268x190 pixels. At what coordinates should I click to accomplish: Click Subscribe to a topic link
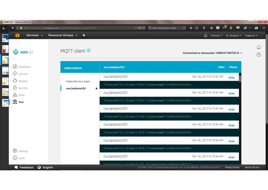point(78,81)
